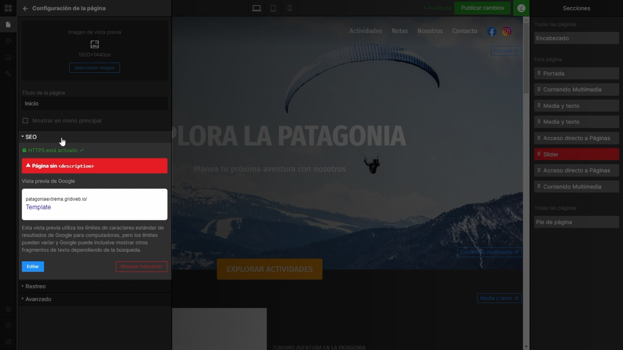Click the preview image placeholder icon

click(x=95, y=44)
